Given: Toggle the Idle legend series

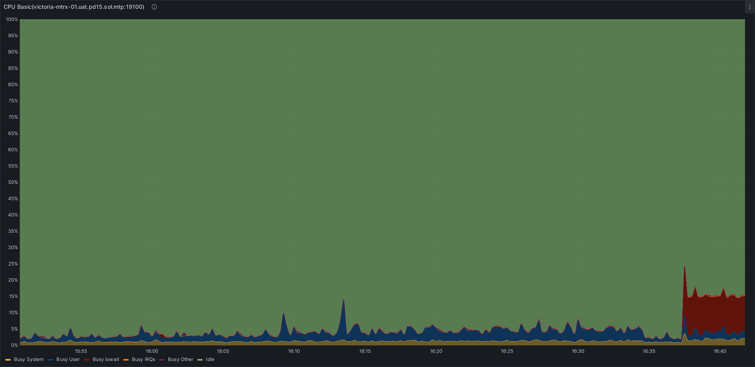Looking at the screenshot, I should (x=210, y=359).
